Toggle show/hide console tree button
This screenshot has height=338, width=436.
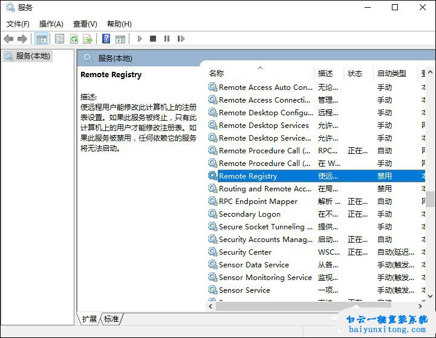pyautogui.click(x=41, y=39)
